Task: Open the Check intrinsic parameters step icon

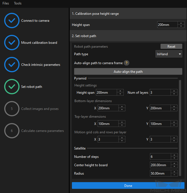Action: coord(12,65)
